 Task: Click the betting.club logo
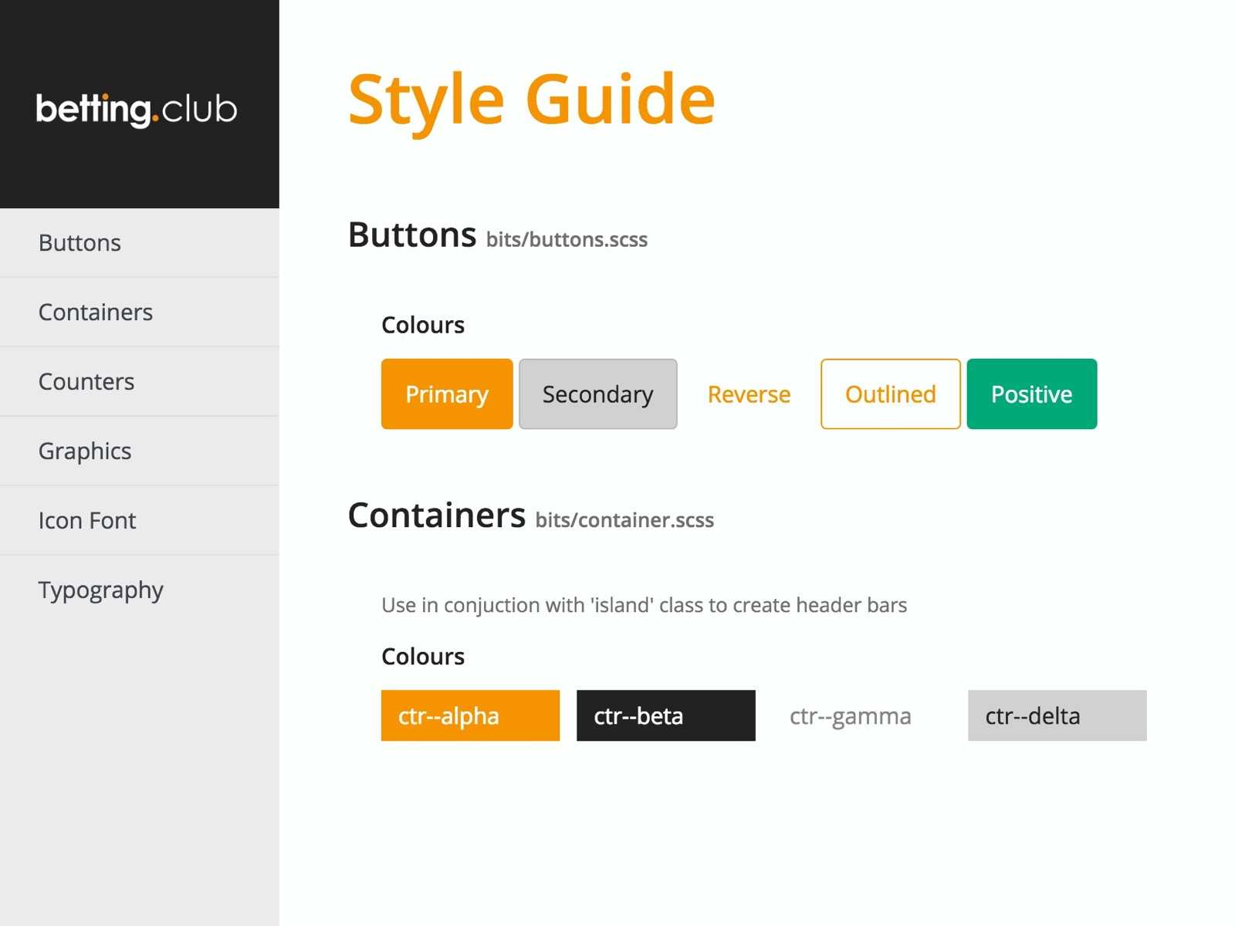137,109
